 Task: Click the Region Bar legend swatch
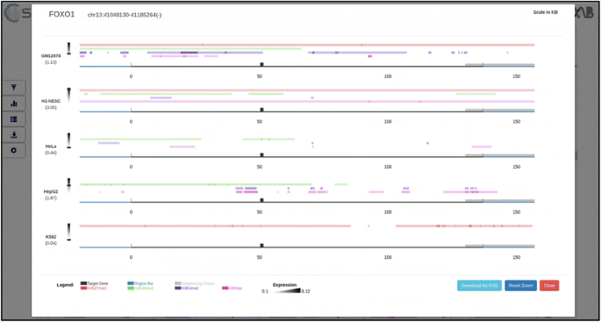tap(131, 283)
